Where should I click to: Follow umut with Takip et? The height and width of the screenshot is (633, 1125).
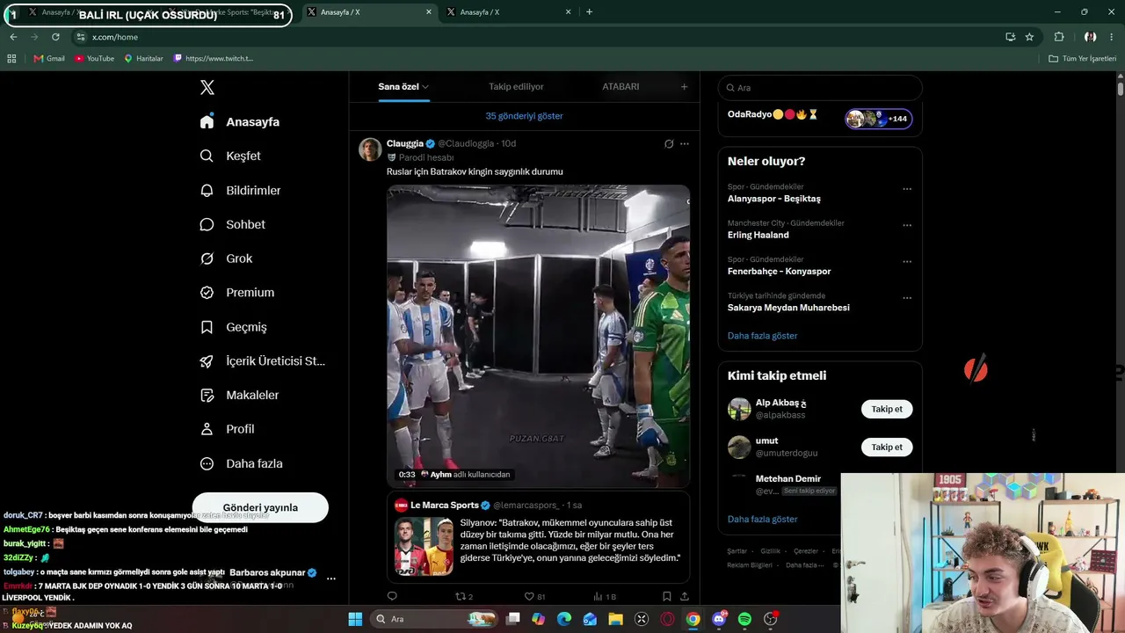click(x=887, y=447)
